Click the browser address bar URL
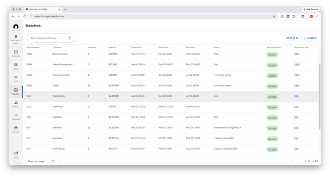 [50, 16]
